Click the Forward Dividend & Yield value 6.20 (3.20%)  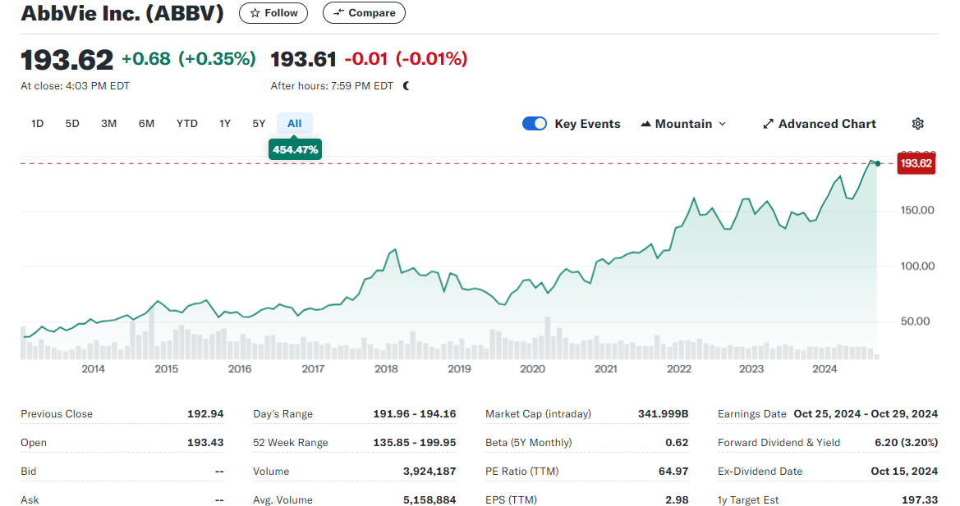click(x=906, y=443)
